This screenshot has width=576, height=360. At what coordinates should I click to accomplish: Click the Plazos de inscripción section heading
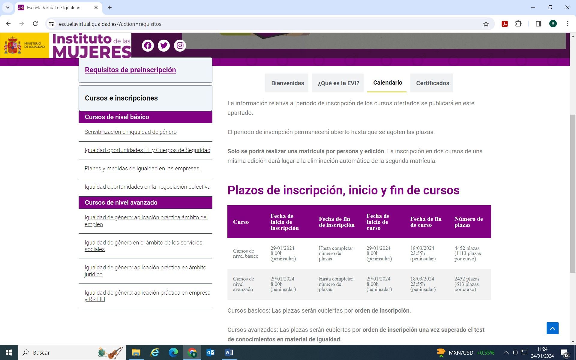(343, 190)
